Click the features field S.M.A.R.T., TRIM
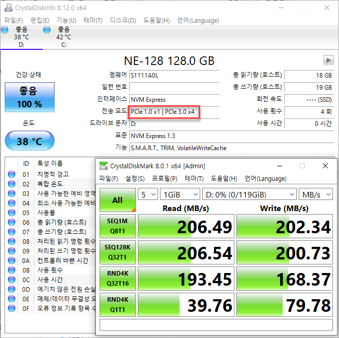Screen dimensions: 339x338 point(231,148)
